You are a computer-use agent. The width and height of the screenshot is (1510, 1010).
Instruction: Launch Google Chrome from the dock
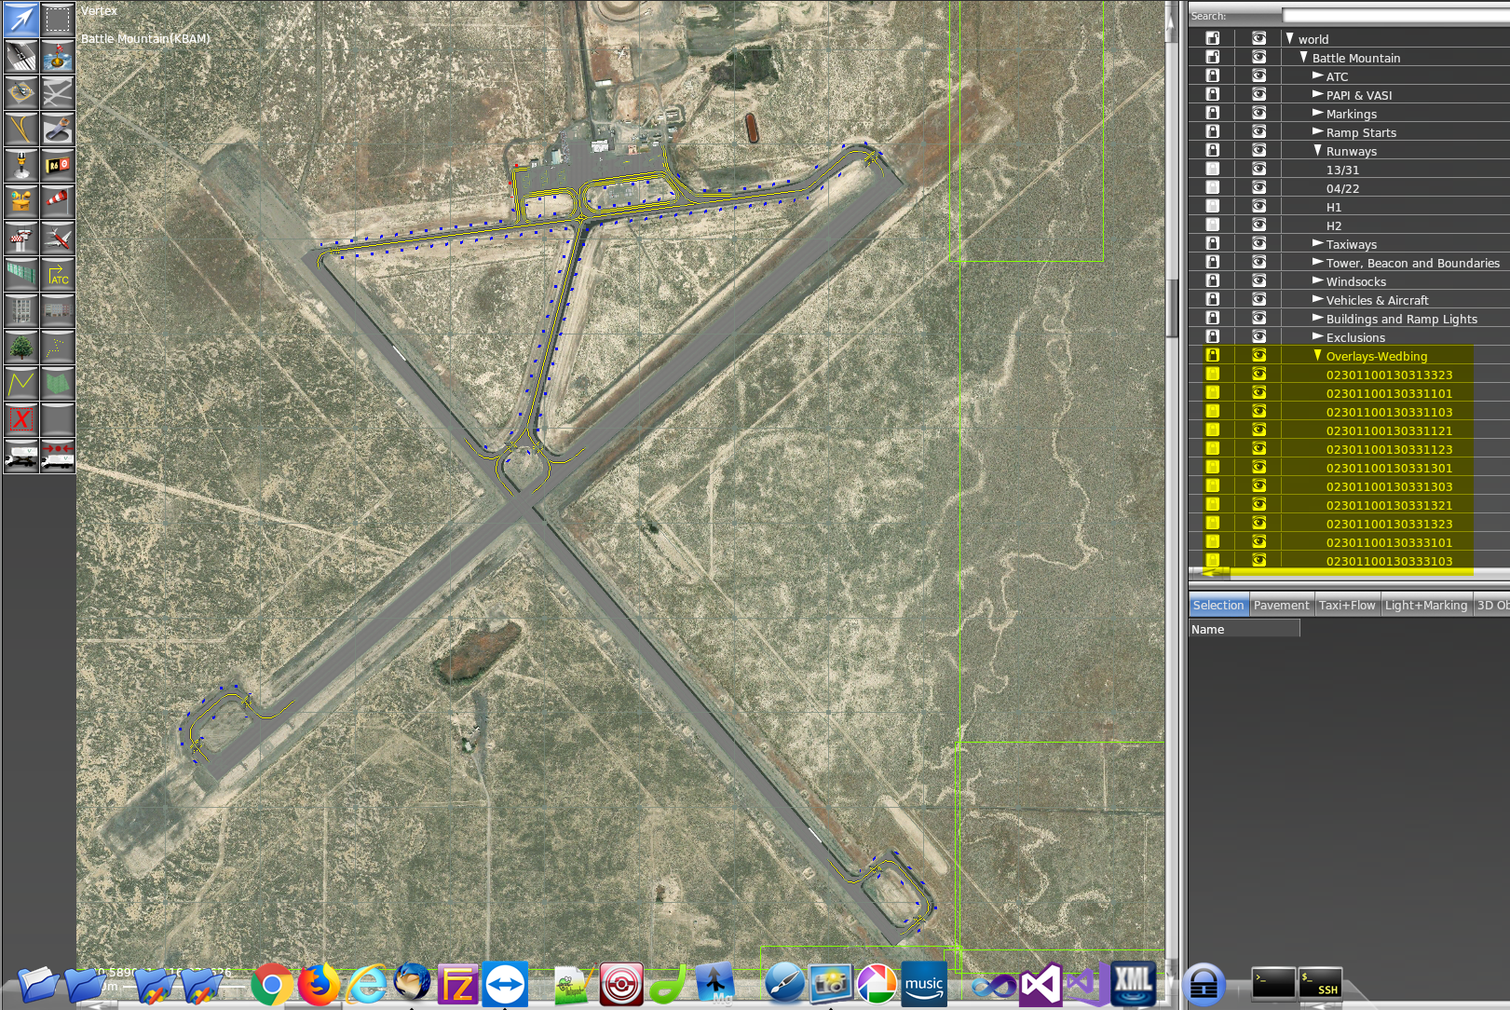click(x=271, y=985)
